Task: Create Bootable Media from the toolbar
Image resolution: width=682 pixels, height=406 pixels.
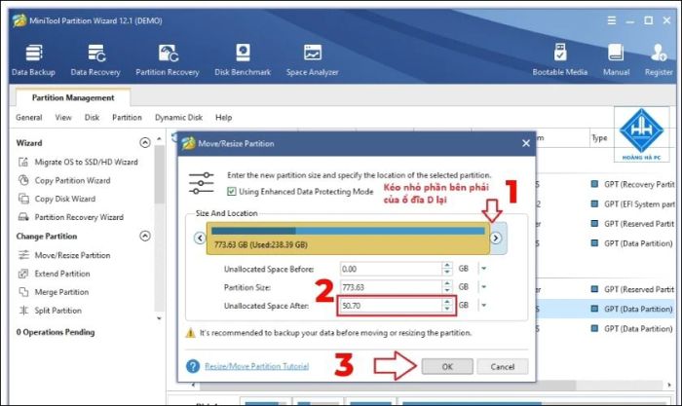Action: pyautogui.click(x=560, y=60)
